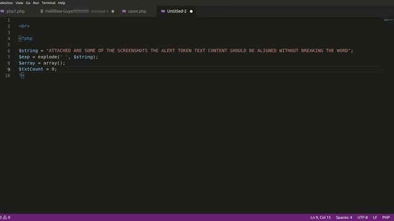Open the View menu
Image resolution: width=394 pixels, height=221 pixels.
tap(19, 3)
